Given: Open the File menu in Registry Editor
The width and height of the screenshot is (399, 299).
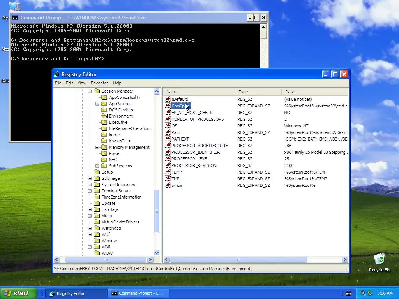Looking at the screenshot, I should click(x=58, y=83).
